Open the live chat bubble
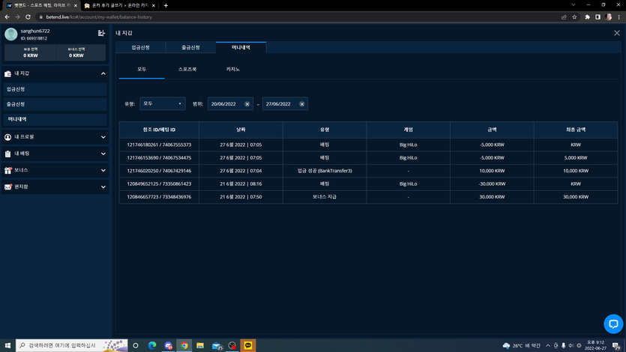The image size is (626, 352). pos(613,324)
